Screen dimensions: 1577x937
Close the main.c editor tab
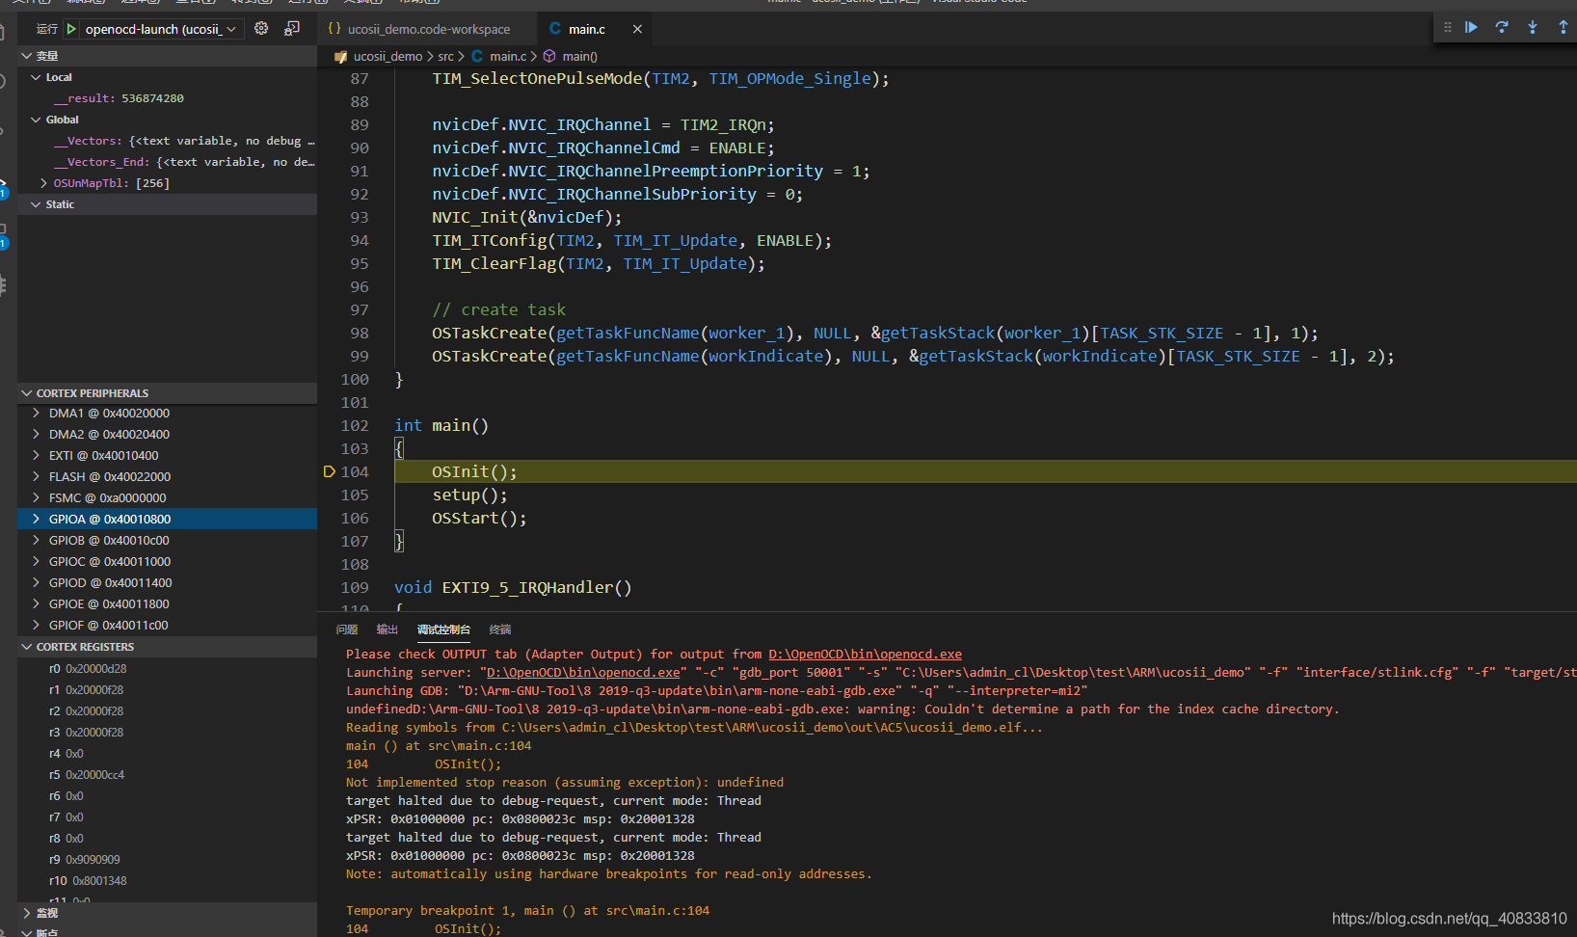[637, 29]
